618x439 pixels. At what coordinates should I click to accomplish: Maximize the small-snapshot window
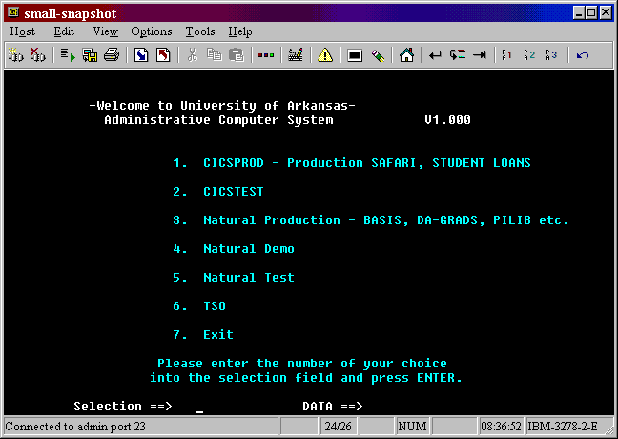coord(591,13)
